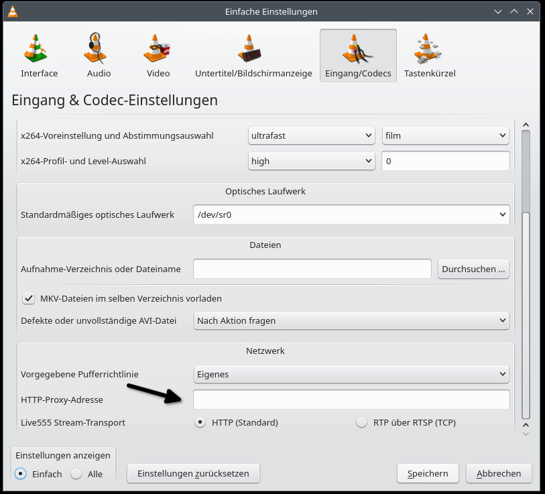Click the Dateien section heading
Viewport: 545px width, 494px height.
click(x=265, y=245)
